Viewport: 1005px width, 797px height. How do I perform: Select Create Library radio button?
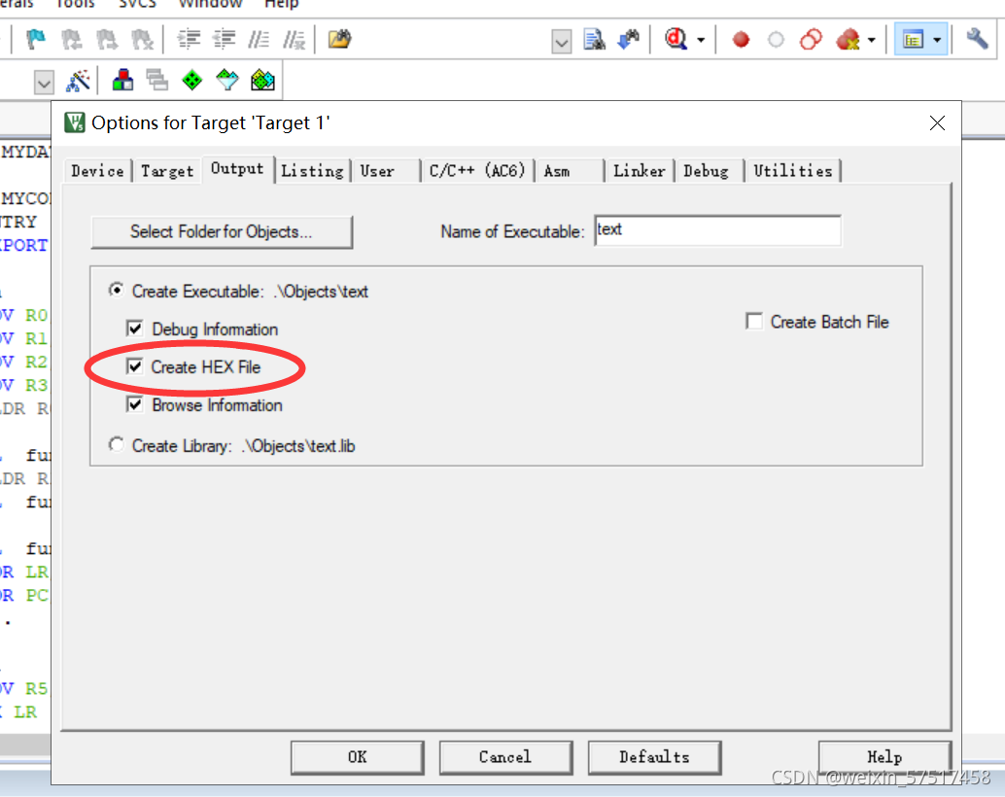coord(116,444)
